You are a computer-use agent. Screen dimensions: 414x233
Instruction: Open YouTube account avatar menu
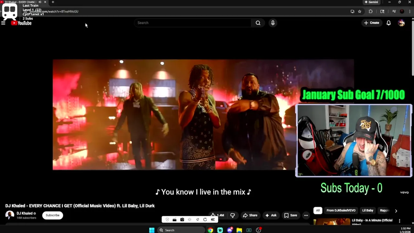point(401,23)
